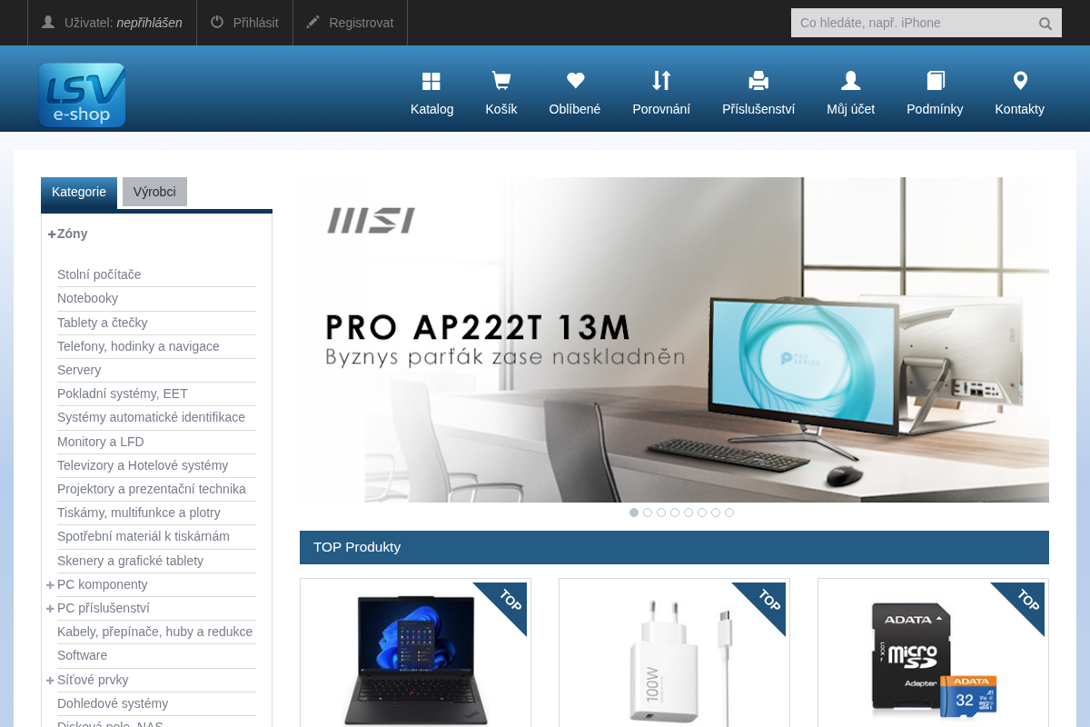Open the Příslušenství printer icon
The height and width of the screenshot is (727, 1090).
[758, 81]
